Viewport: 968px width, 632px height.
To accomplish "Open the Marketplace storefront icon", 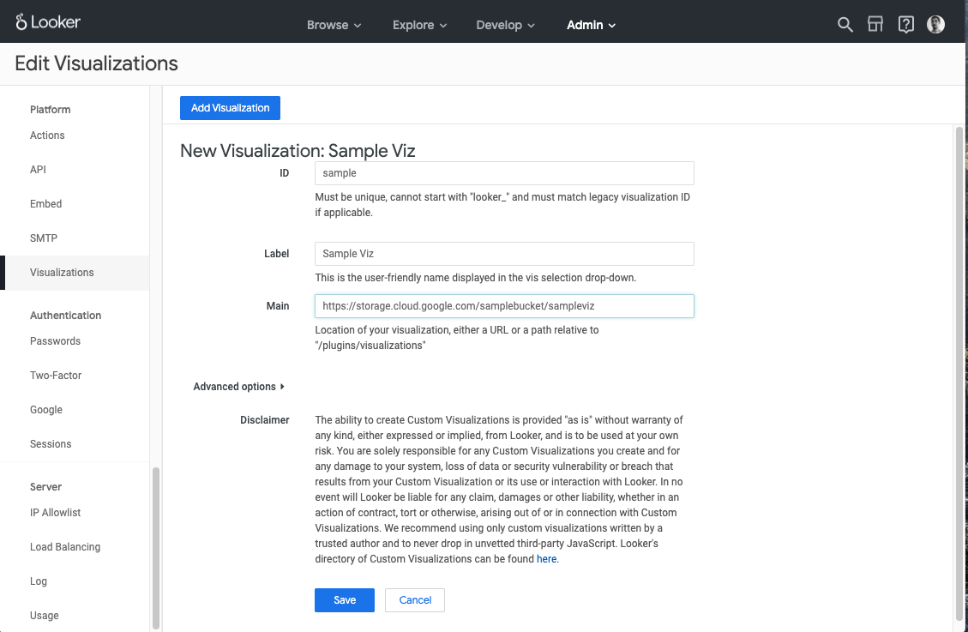I will pyautogui.click(x=875, y=25).
